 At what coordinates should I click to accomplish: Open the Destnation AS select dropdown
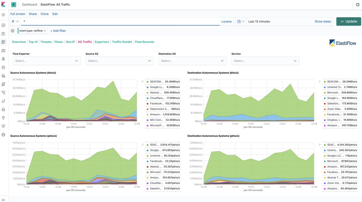(192, 61)
